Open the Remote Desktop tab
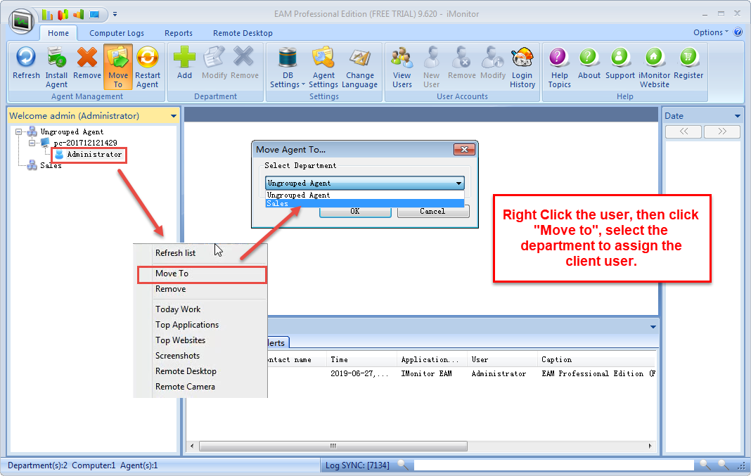Image resolution: width=751 pixels, height=476 pixels. 243,33
